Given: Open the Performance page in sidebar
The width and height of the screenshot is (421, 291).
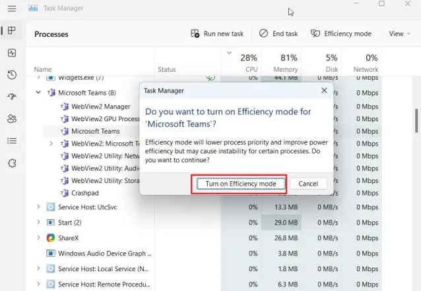Looking at the screenshot, I should tap(12, 53).
